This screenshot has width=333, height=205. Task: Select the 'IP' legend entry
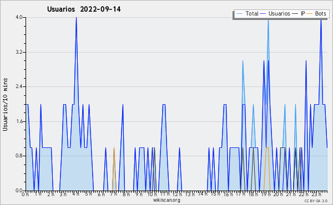[303, 13]
